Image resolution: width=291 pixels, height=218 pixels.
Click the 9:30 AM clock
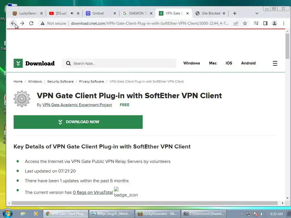click(276, 214)
